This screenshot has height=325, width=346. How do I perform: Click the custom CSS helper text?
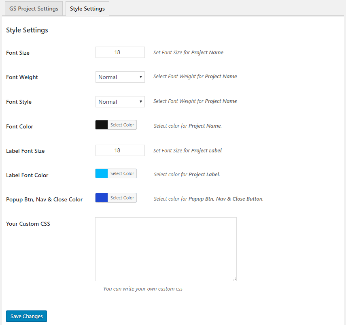point(142,288)
